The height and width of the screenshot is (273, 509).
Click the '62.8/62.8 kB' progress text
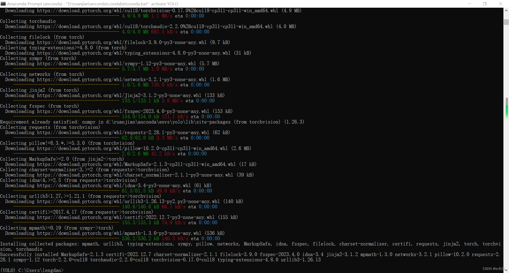(138, 138)
